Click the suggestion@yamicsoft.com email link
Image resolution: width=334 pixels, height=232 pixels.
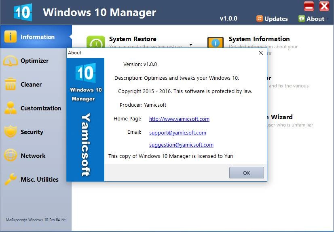(181, 145)
